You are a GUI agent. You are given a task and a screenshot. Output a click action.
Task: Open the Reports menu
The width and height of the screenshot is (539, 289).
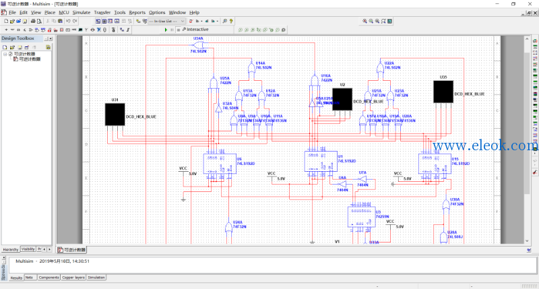pyautogui.click(x=137, y=12)
